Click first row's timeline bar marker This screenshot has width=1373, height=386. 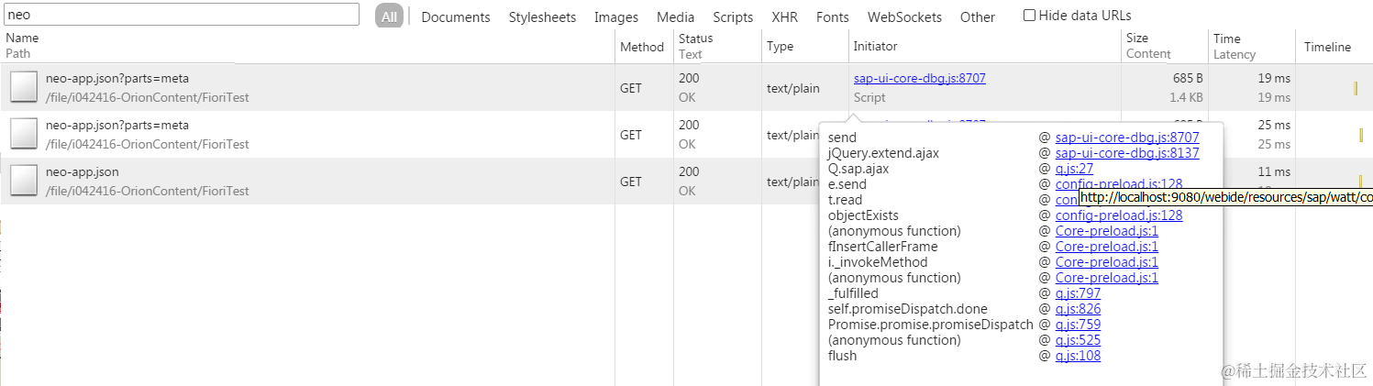[x=1355, y=88]
